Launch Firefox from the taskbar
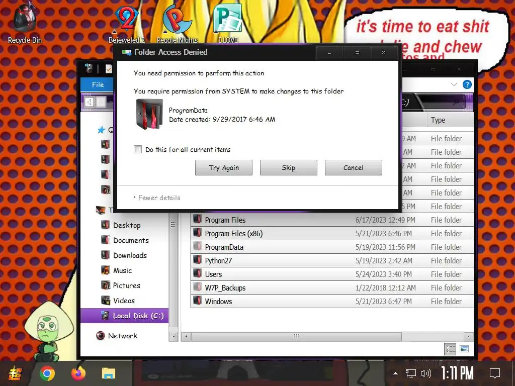Image resolution: width=515 pixels, height=386 pixels. coord(78,373)
